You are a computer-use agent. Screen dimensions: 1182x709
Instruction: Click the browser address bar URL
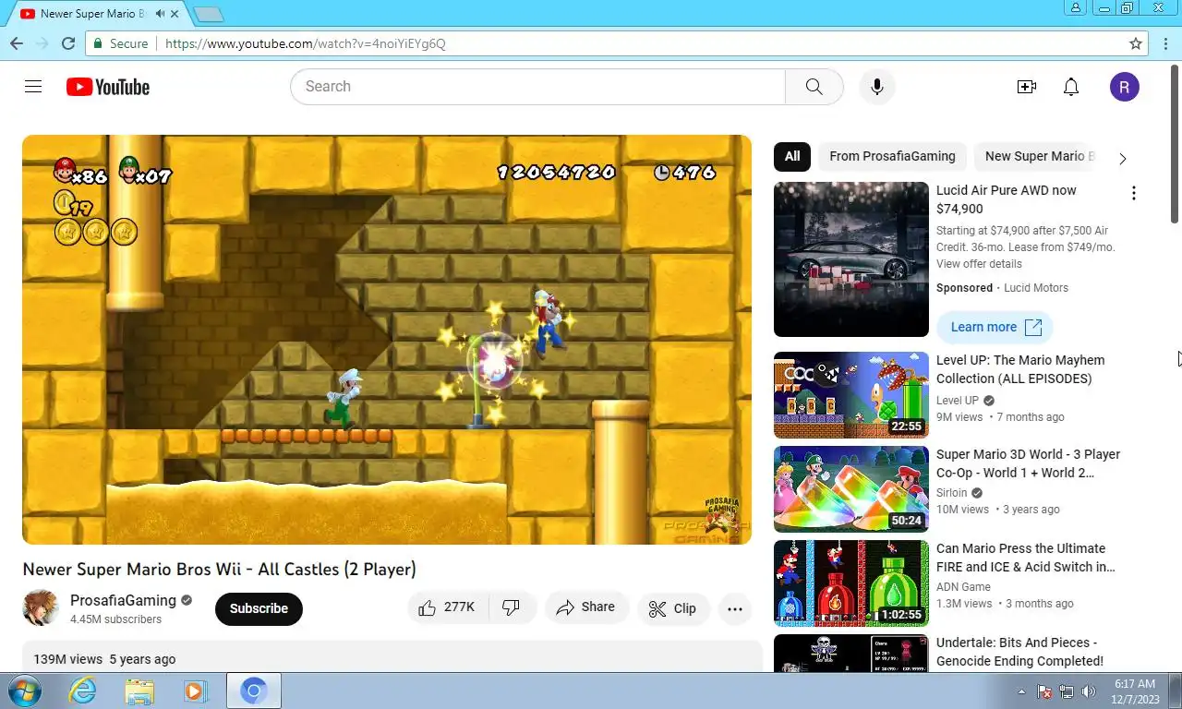[x=306, y=43]
